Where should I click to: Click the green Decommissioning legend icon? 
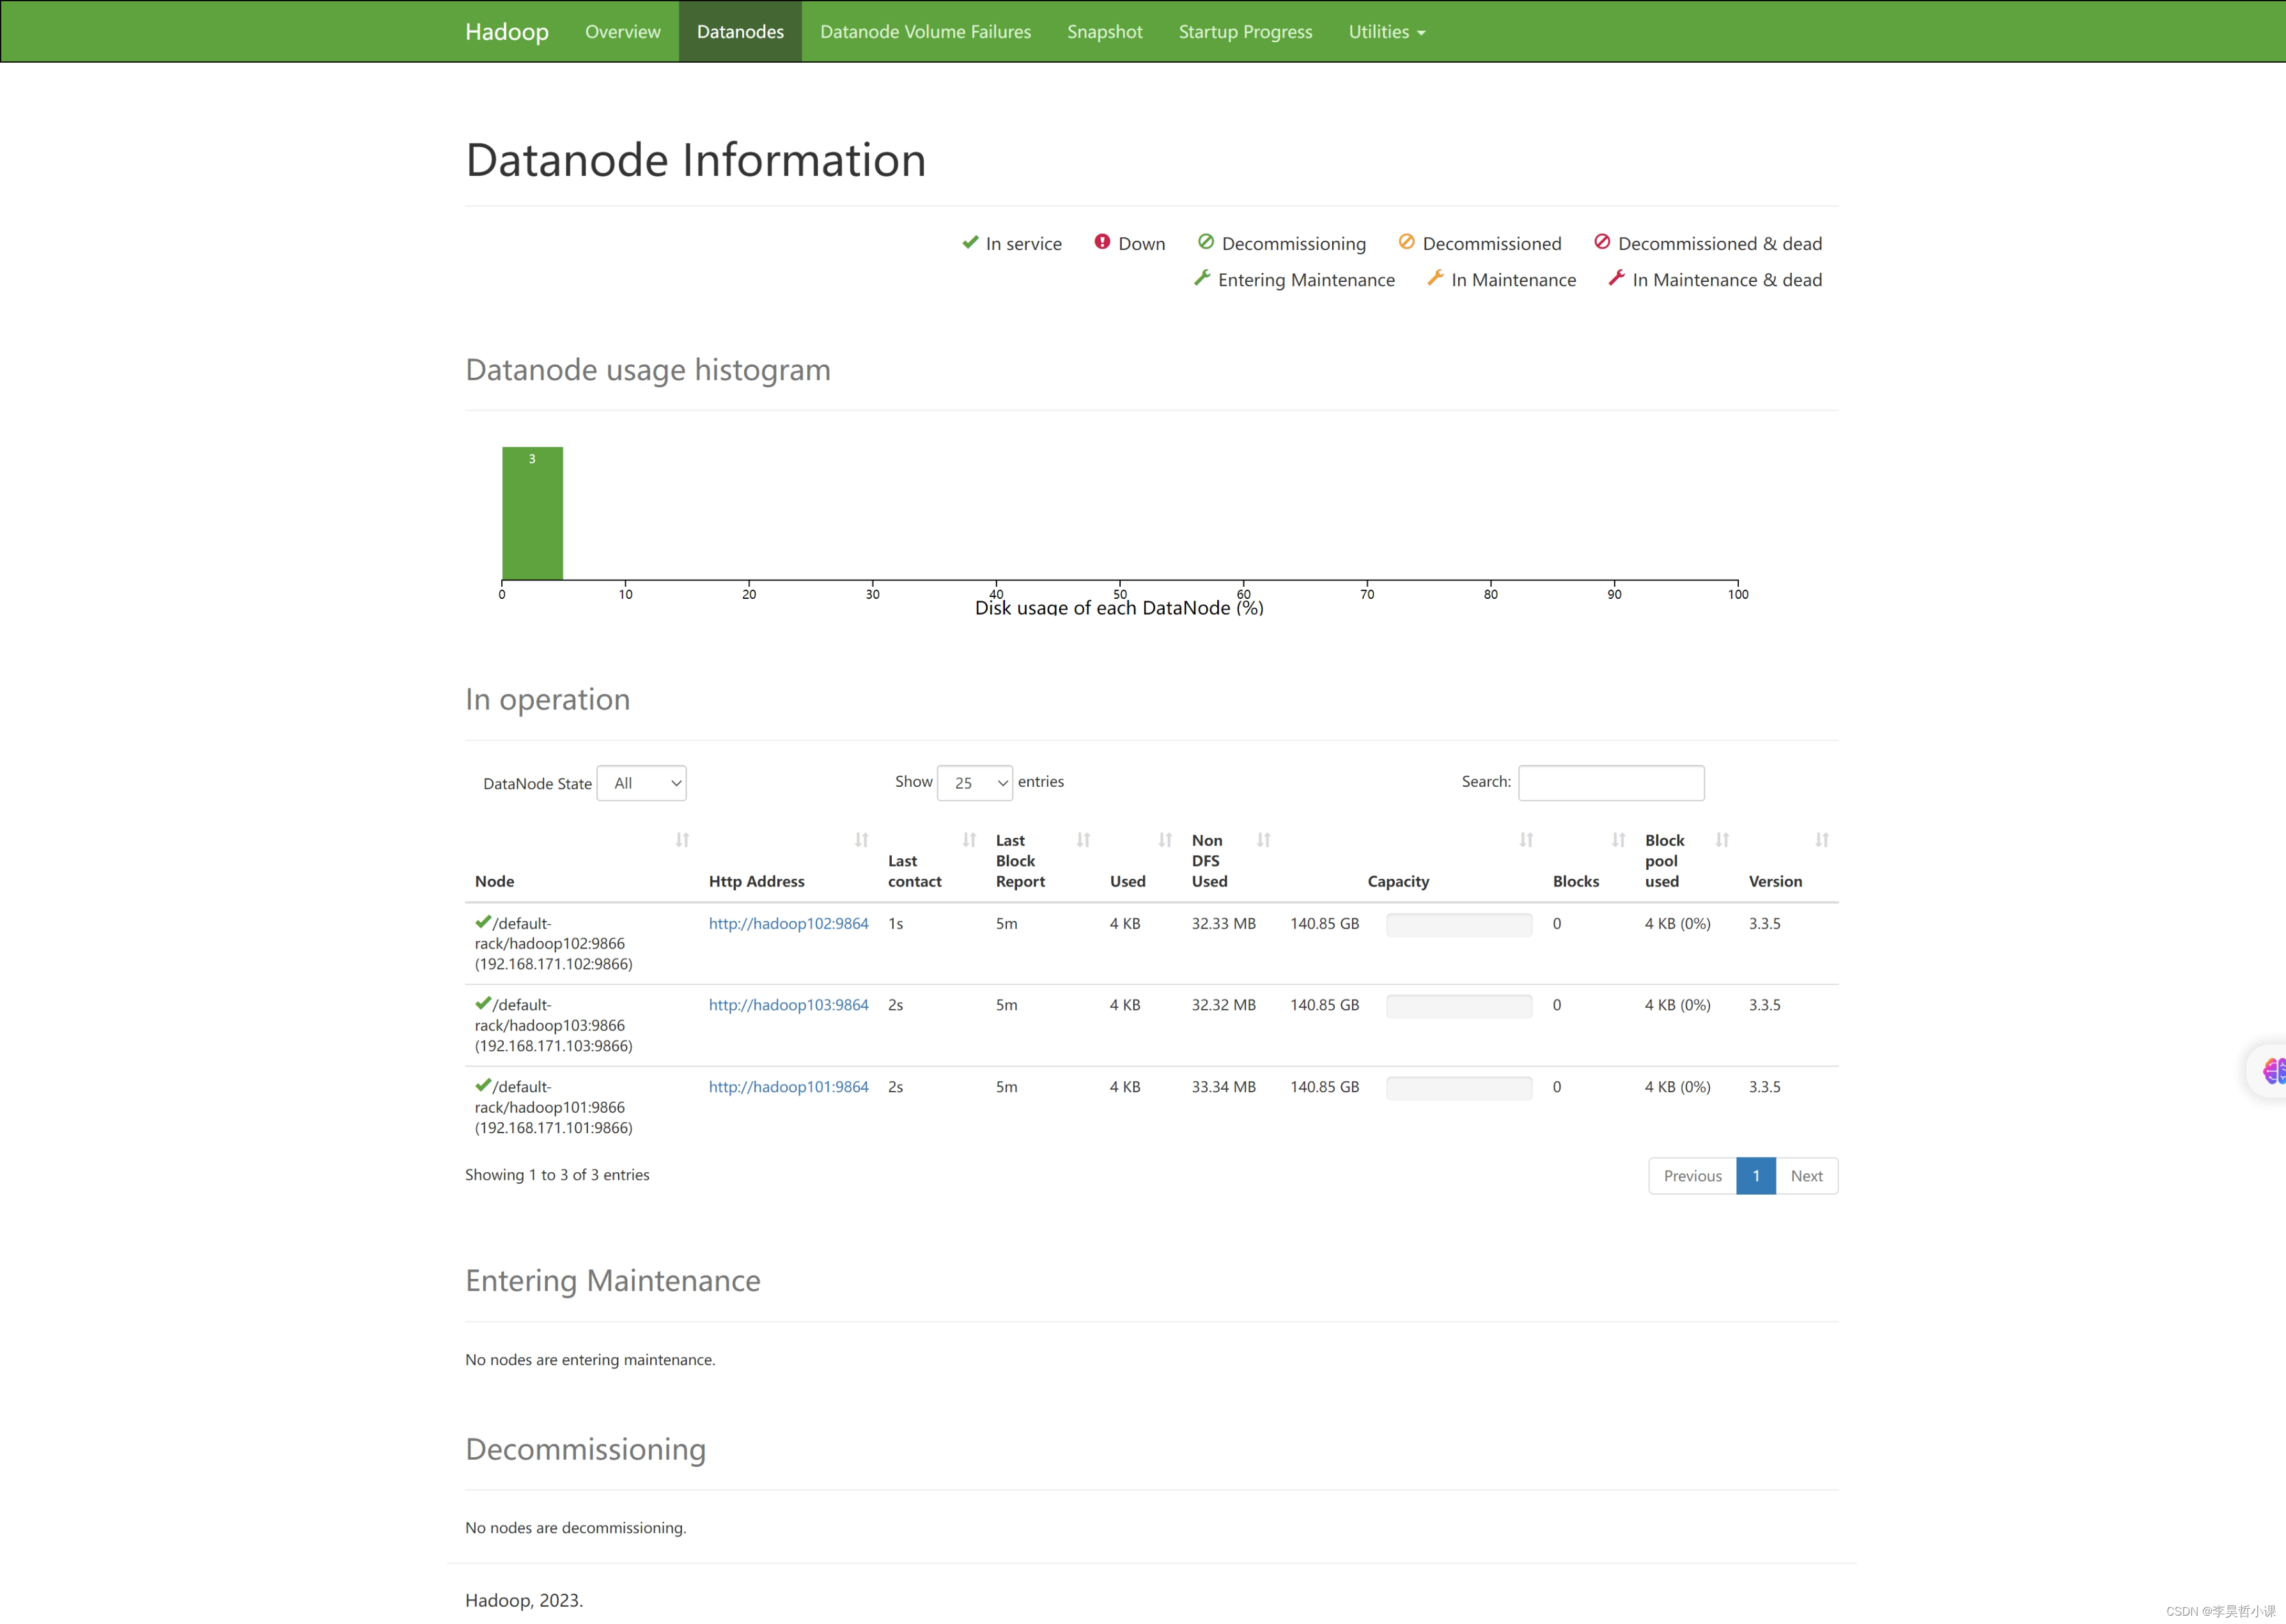pos(1206,242)
